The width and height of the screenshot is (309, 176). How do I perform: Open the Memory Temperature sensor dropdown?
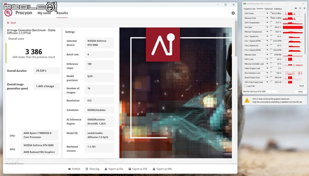point(267,32)
